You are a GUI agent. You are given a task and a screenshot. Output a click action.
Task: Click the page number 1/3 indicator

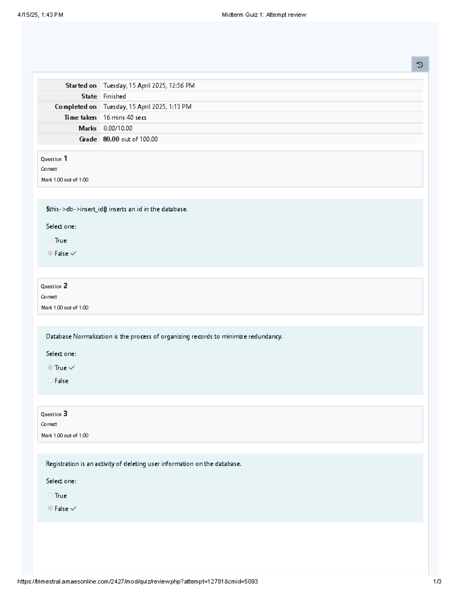[437, 581]
